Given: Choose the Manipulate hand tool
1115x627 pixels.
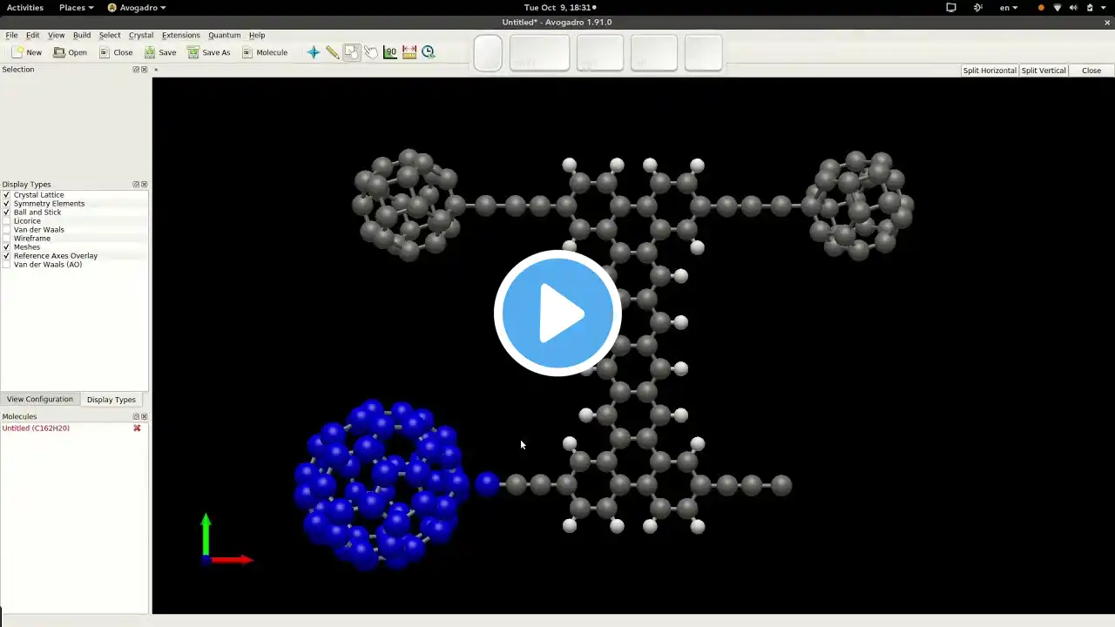Looking at the screenshot, I should (371, 52).
